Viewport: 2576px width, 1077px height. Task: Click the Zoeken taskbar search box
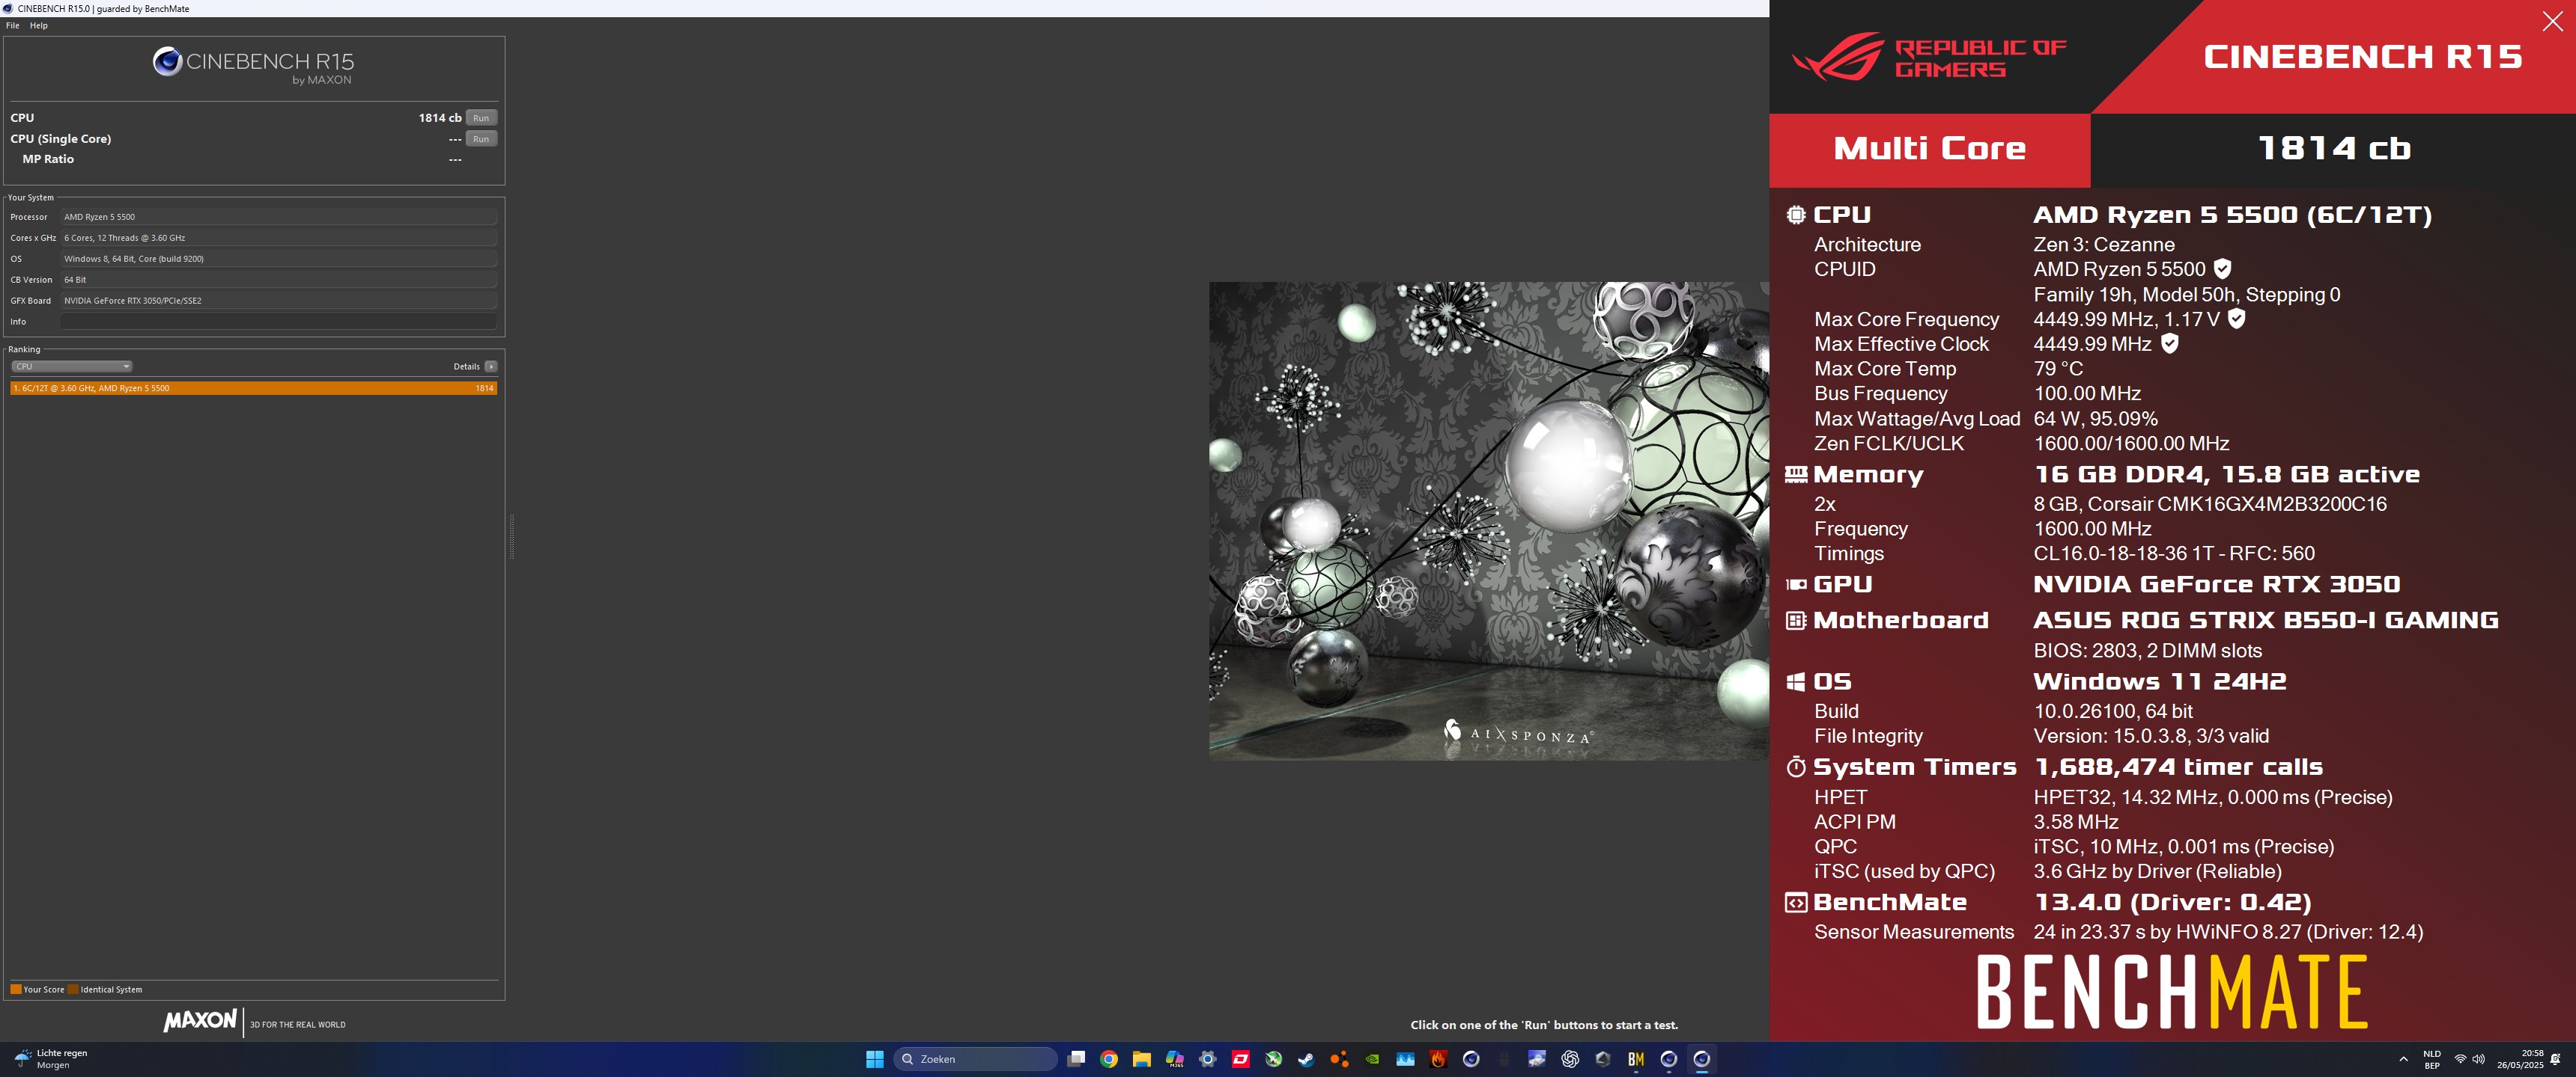coord(975,1059)
